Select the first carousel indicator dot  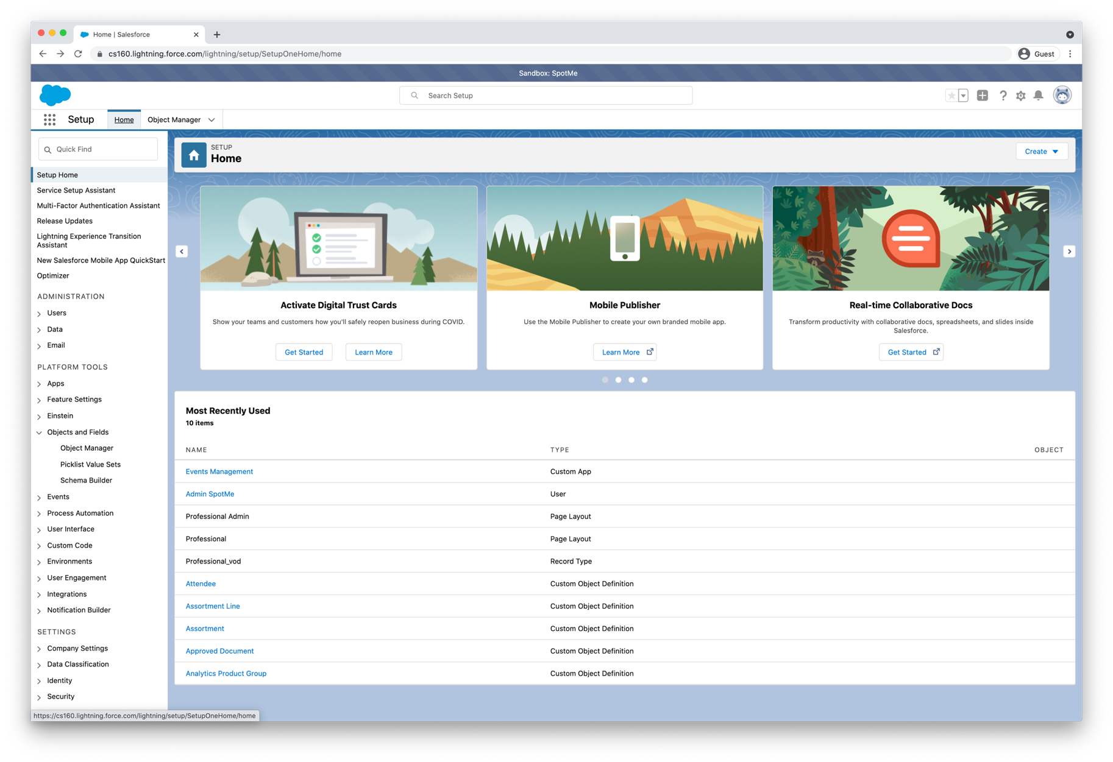tap(605, 379)
